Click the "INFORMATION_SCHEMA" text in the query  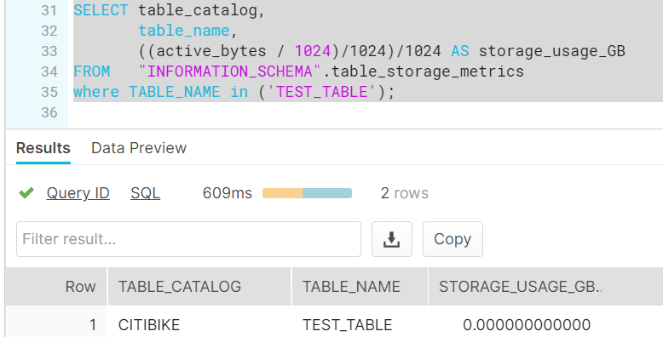229,71
